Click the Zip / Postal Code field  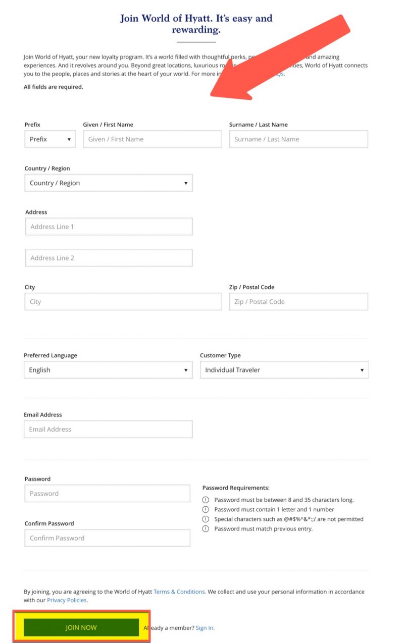click(x=298, y=301)
